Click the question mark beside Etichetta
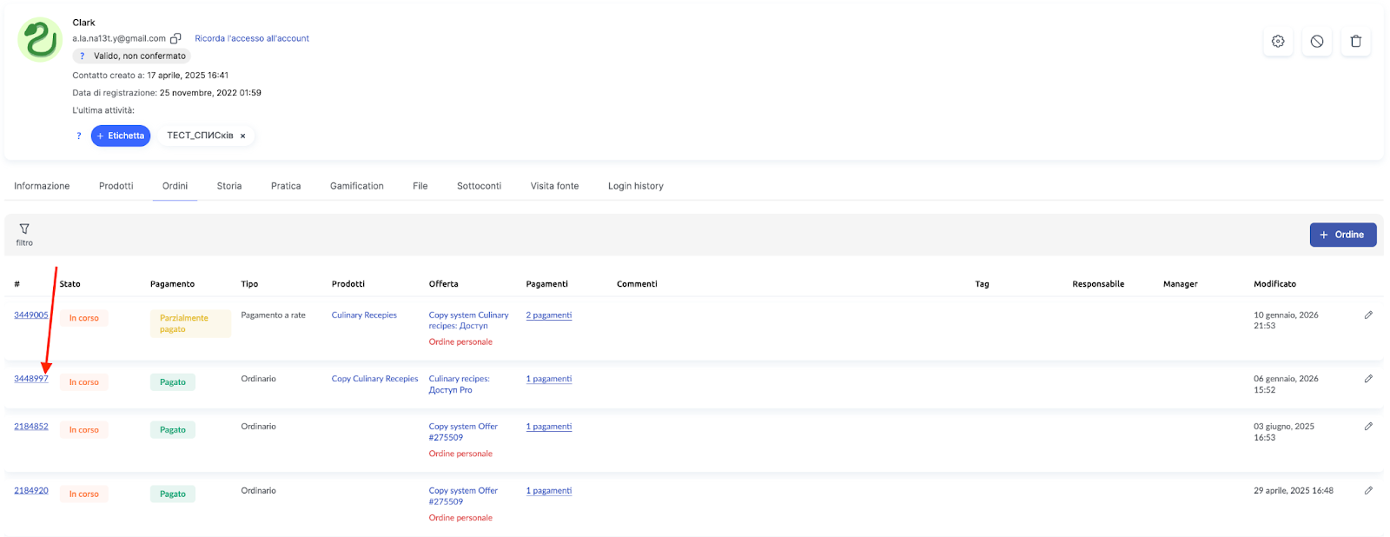This screenshot has width=1390, height=537. [79, 136]
